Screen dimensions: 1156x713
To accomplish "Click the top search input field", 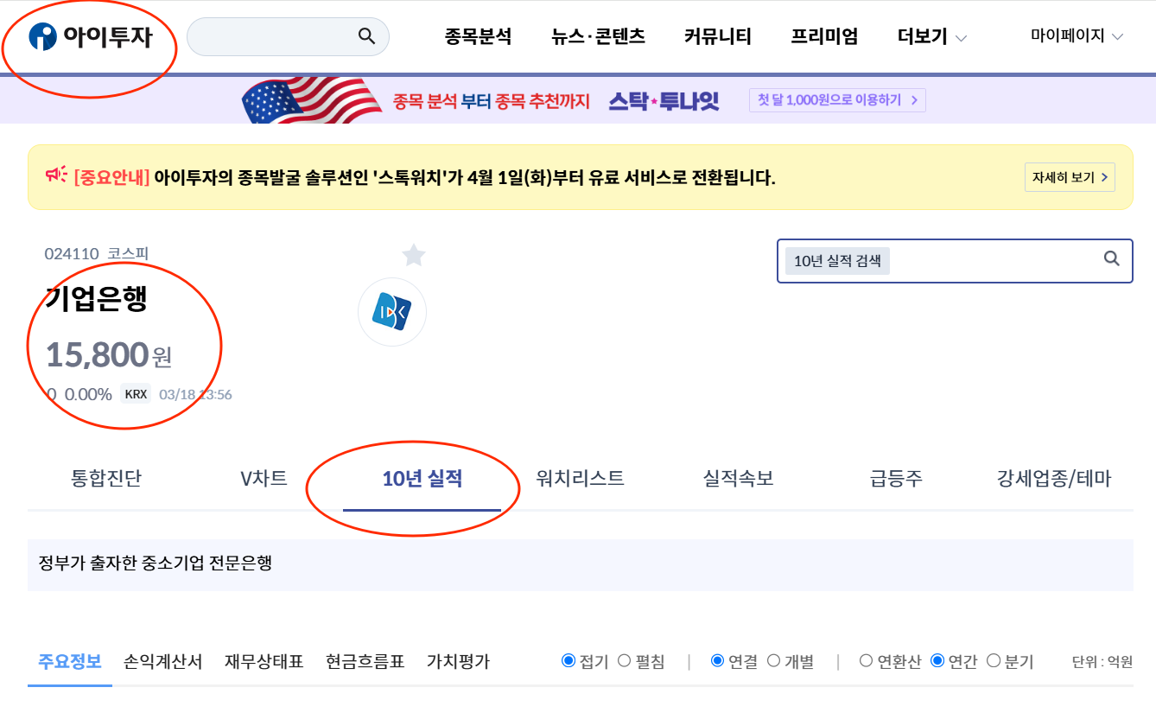I will [x=288, y=36].
